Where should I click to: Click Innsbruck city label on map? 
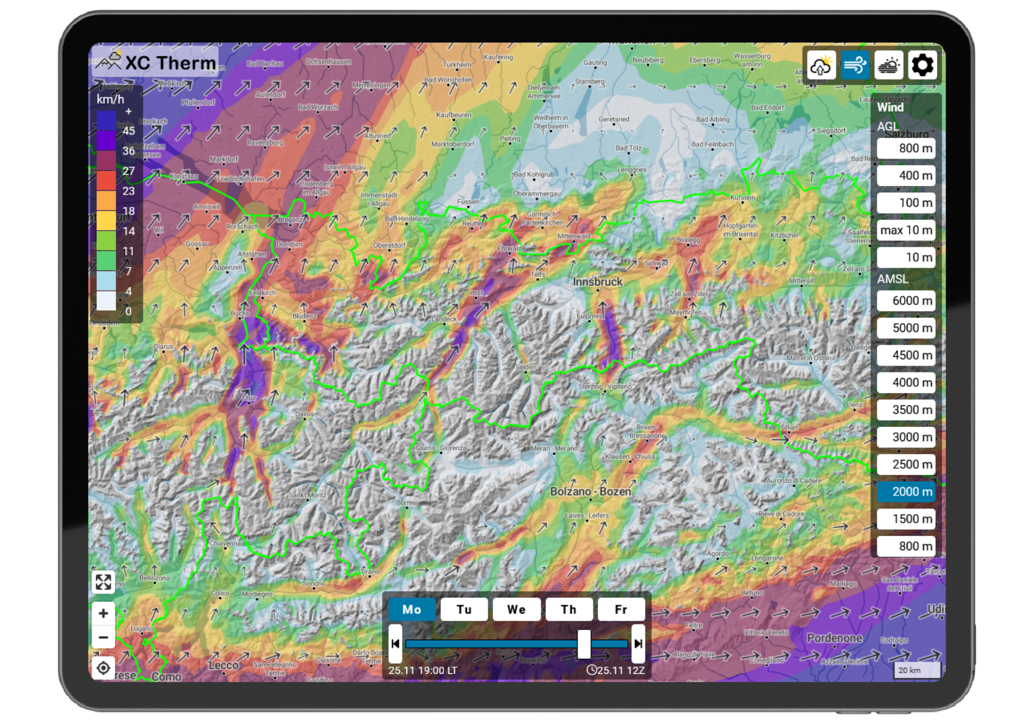pos(598,282)
